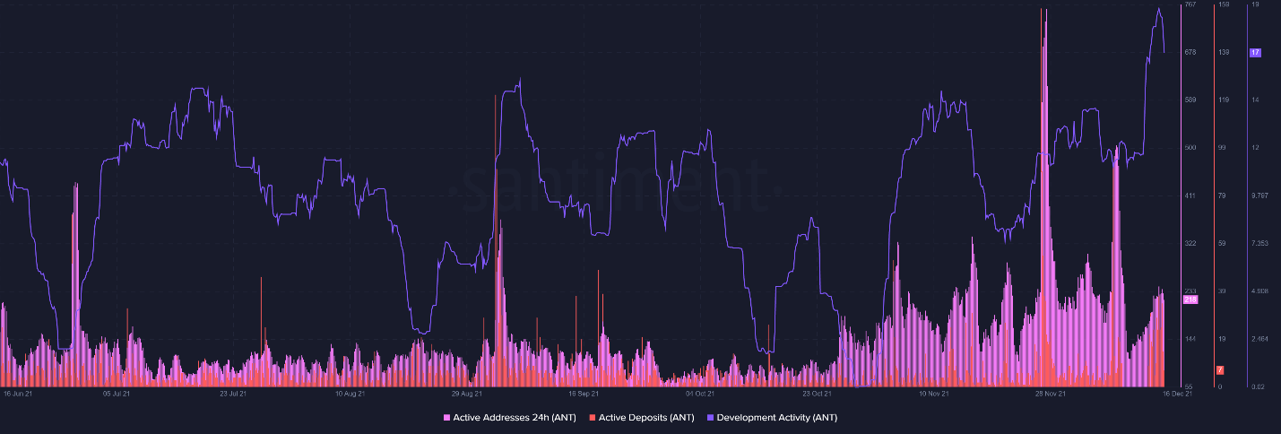Click the purple Development Activity legend swatch
1281x434 pixels.
click(x=711, y=418)
